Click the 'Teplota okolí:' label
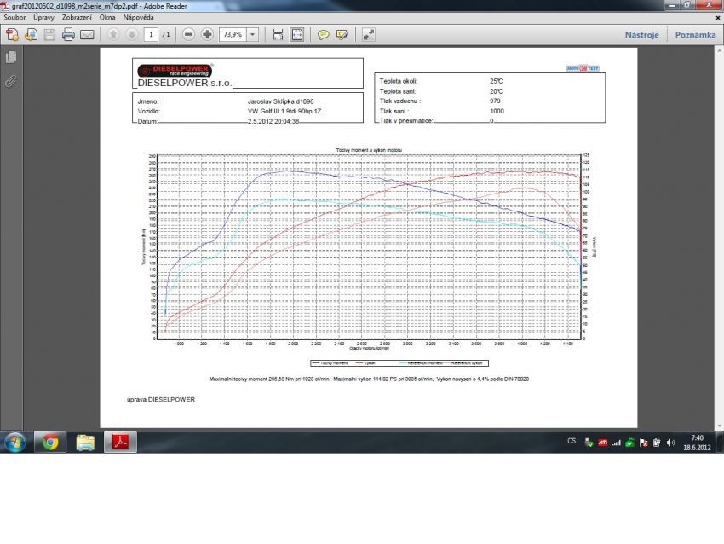 click(399, 81)
